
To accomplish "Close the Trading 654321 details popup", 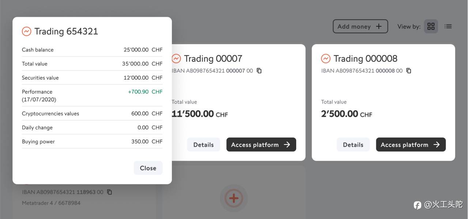I will [148, 168].
